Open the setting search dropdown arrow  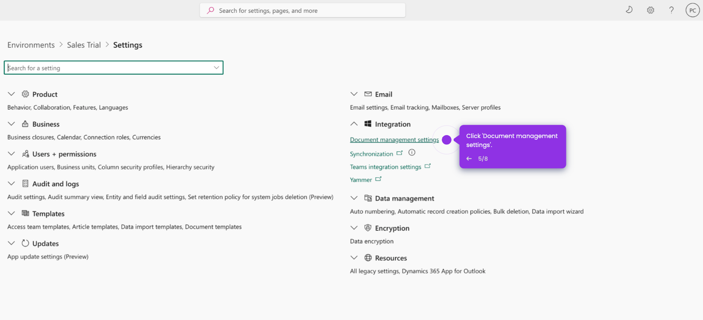tap(216, 68)
